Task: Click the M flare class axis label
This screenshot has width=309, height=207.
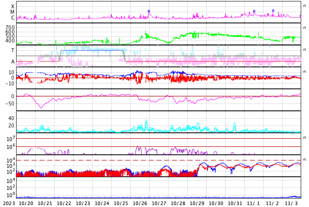Action: click(x=12, y=12)
